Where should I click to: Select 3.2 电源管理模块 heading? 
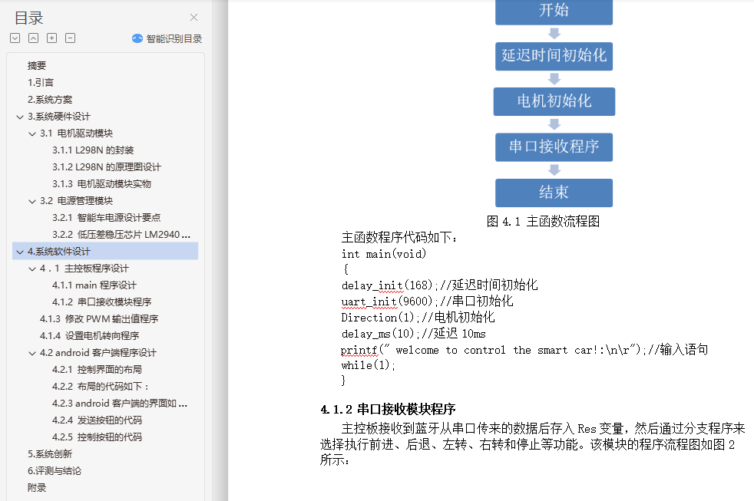pos(77,200)
